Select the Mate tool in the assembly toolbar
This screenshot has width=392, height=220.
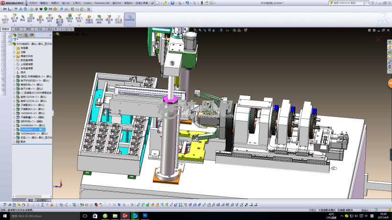23,18
